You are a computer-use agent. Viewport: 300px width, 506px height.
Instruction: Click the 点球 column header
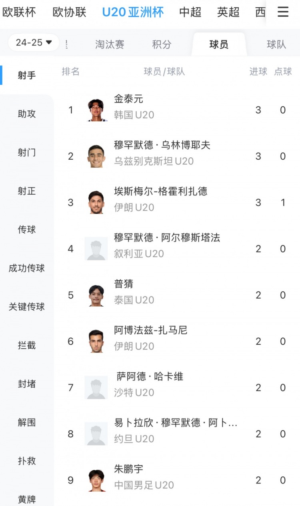pyautogui.click(x=283, y=71)
